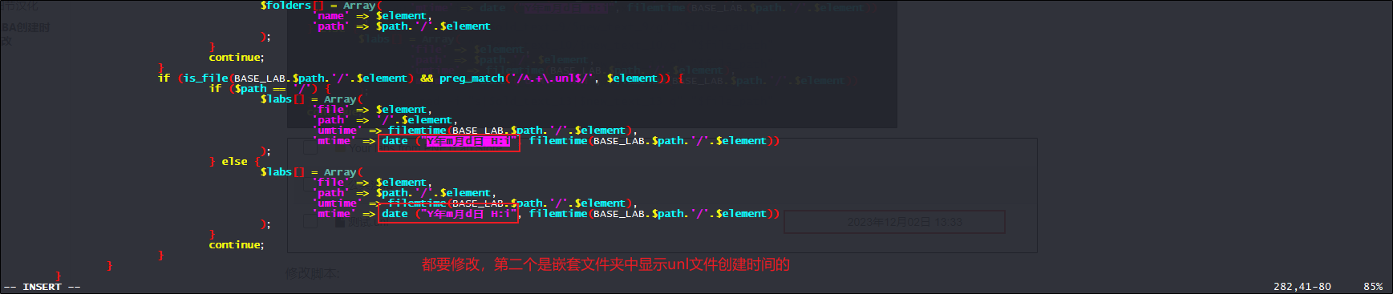
Task: Tick the faint checkbox beside second mtime line
Action: click(310, 219)
